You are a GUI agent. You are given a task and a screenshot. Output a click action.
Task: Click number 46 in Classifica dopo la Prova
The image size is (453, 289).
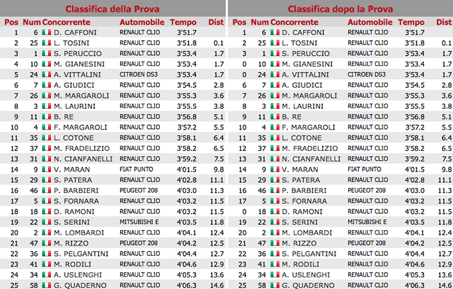tap(262, 191)
